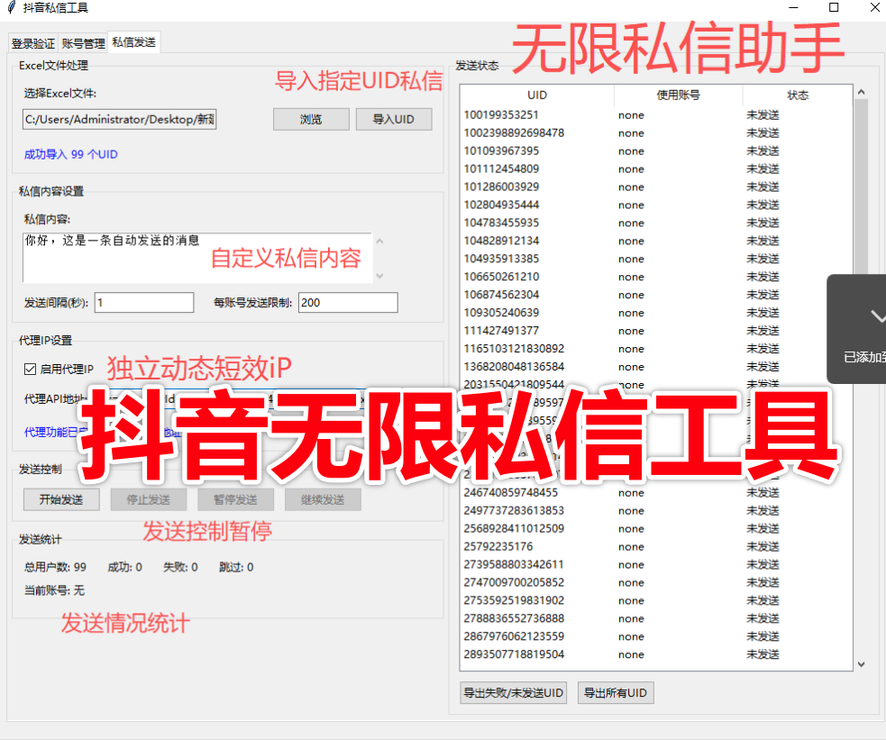
Task: Click the Excel file path input field
Action: tap(118, 118)
